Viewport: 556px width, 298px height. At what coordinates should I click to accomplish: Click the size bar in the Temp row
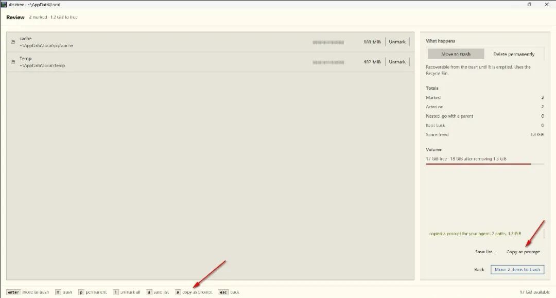(328, 62)
